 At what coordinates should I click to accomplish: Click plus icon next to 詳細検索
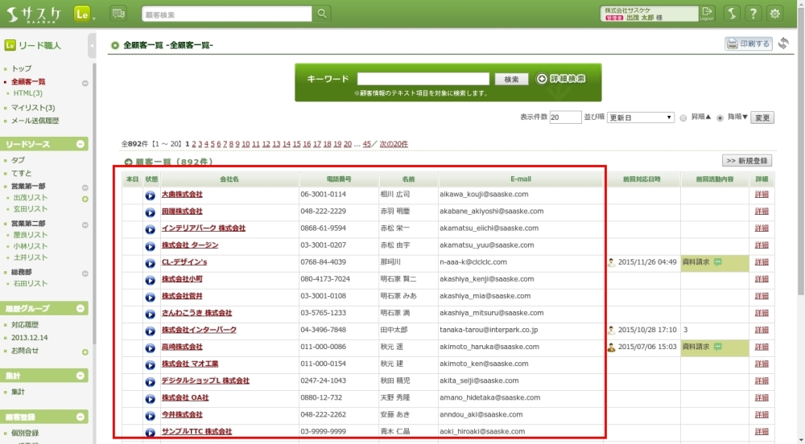[x=542, y=79]
